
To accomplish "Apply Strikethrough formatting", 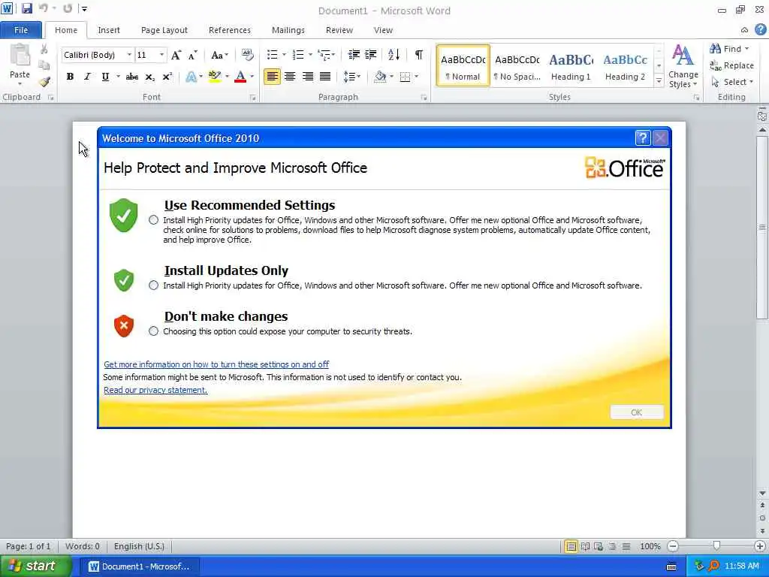I will [132, 77].
